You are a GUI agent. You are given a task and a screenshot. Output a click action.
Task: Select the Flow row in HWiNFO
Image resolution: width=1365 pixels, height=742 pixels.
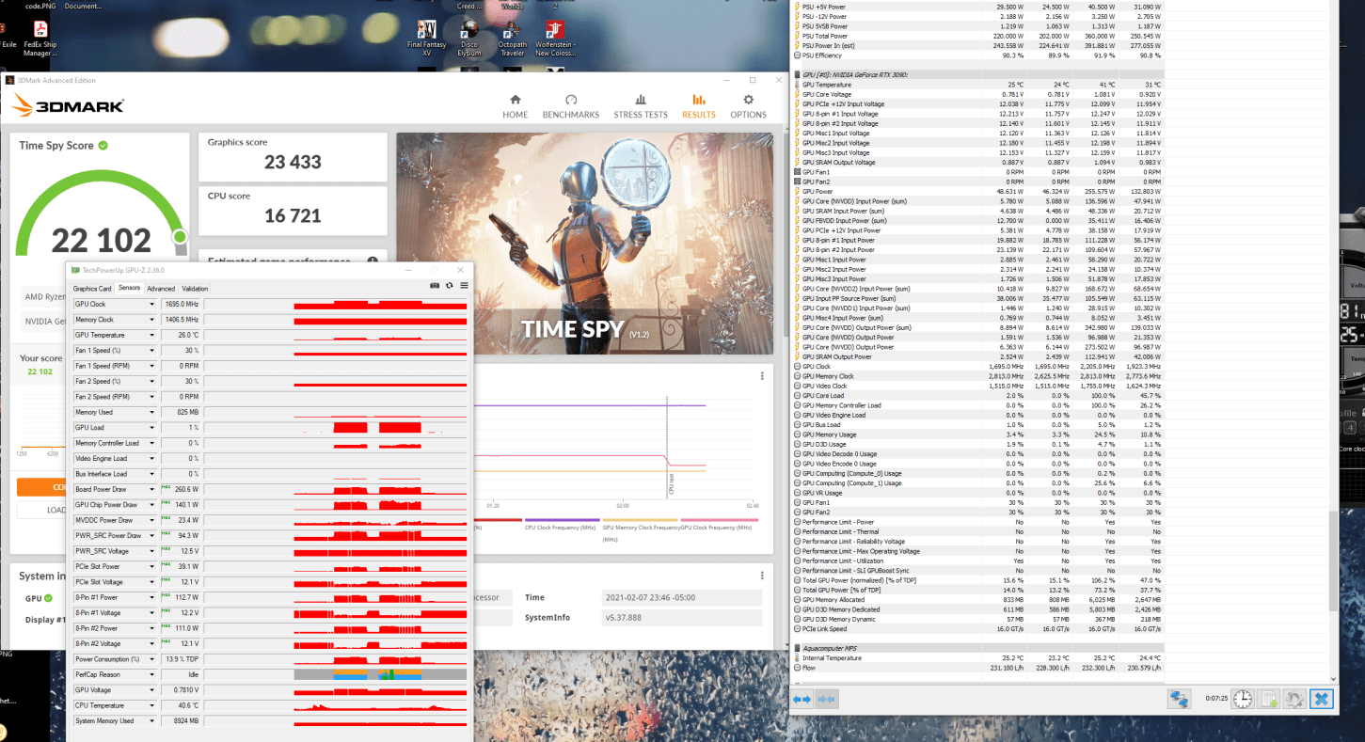tap(979, 669)
